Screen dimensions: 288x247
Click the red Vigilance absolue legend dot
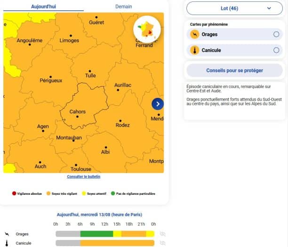pos(14,193)
